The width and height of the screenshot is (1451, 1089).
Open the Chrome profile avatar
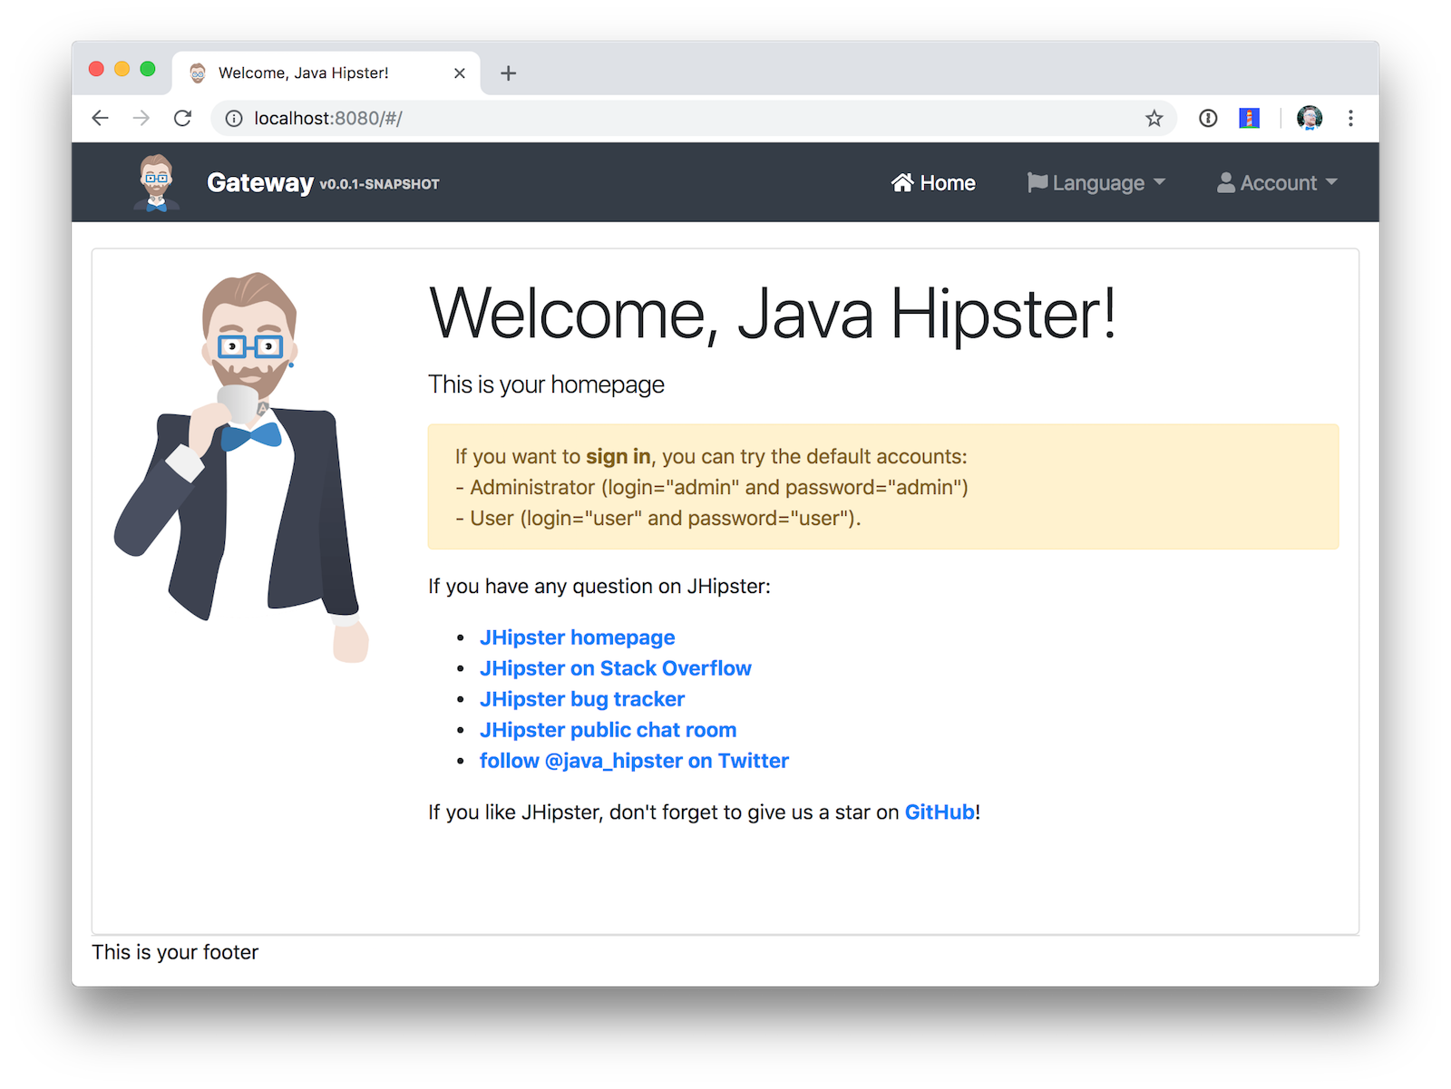[x=1309, y=118]
